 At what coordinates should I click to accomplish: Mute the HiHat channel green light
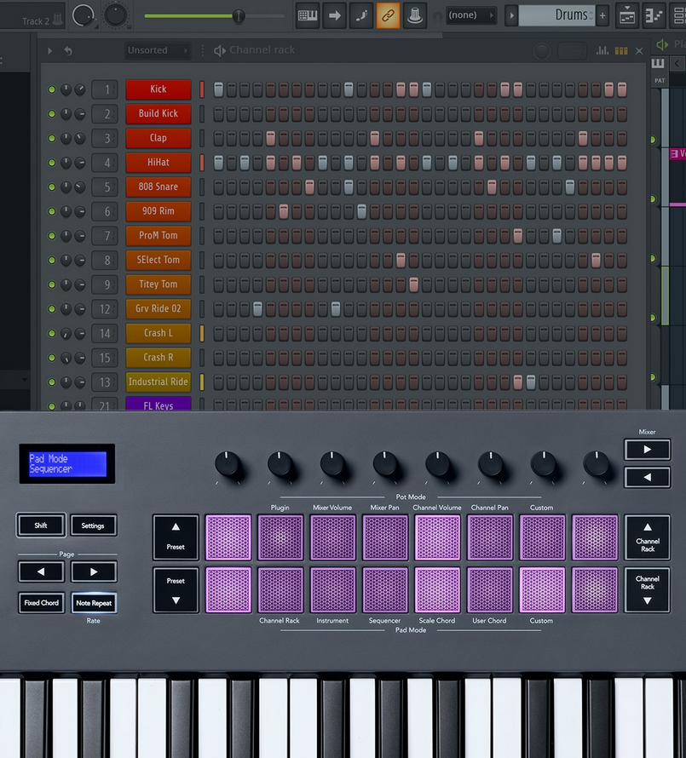tap(52, 163)
